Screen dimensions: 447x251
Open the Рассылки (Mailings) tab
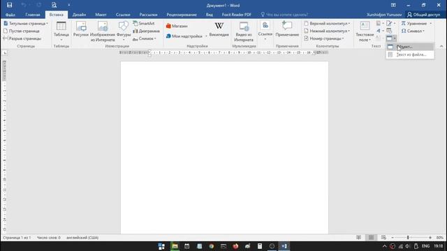coord(148,15)
